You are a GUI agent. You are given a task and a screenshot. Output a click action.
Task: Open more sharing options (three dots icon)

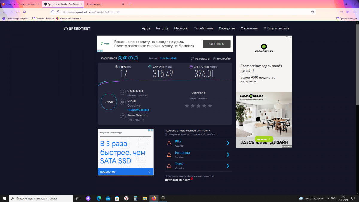point(136,58)
